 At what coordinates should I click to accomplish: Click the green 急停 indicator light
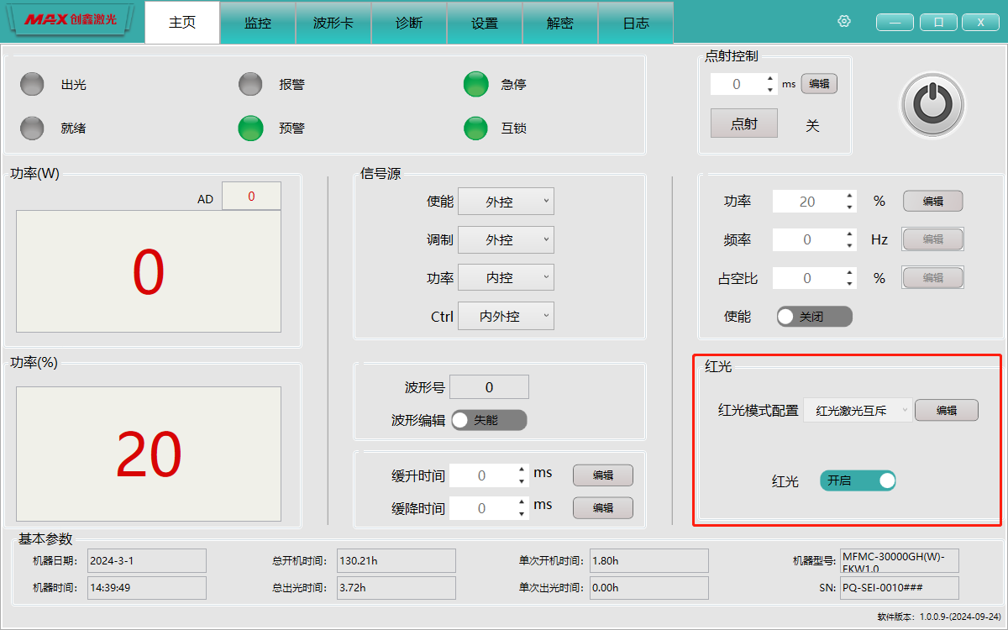click(475, 85)
